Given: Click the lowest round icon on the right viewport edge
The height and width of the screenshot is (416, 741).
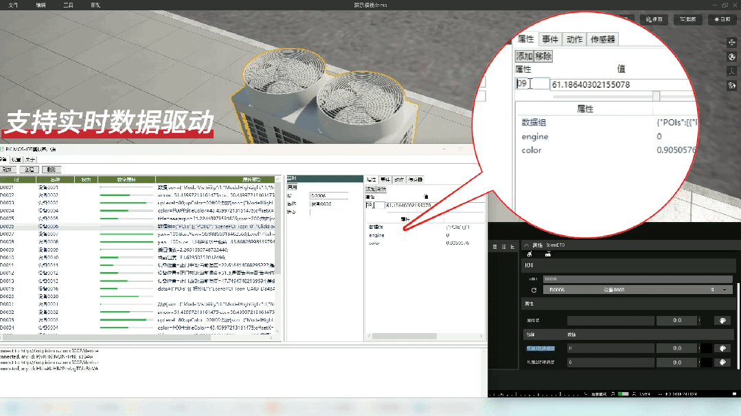Looking at the screenshot, I should click(x=731, y=86).
